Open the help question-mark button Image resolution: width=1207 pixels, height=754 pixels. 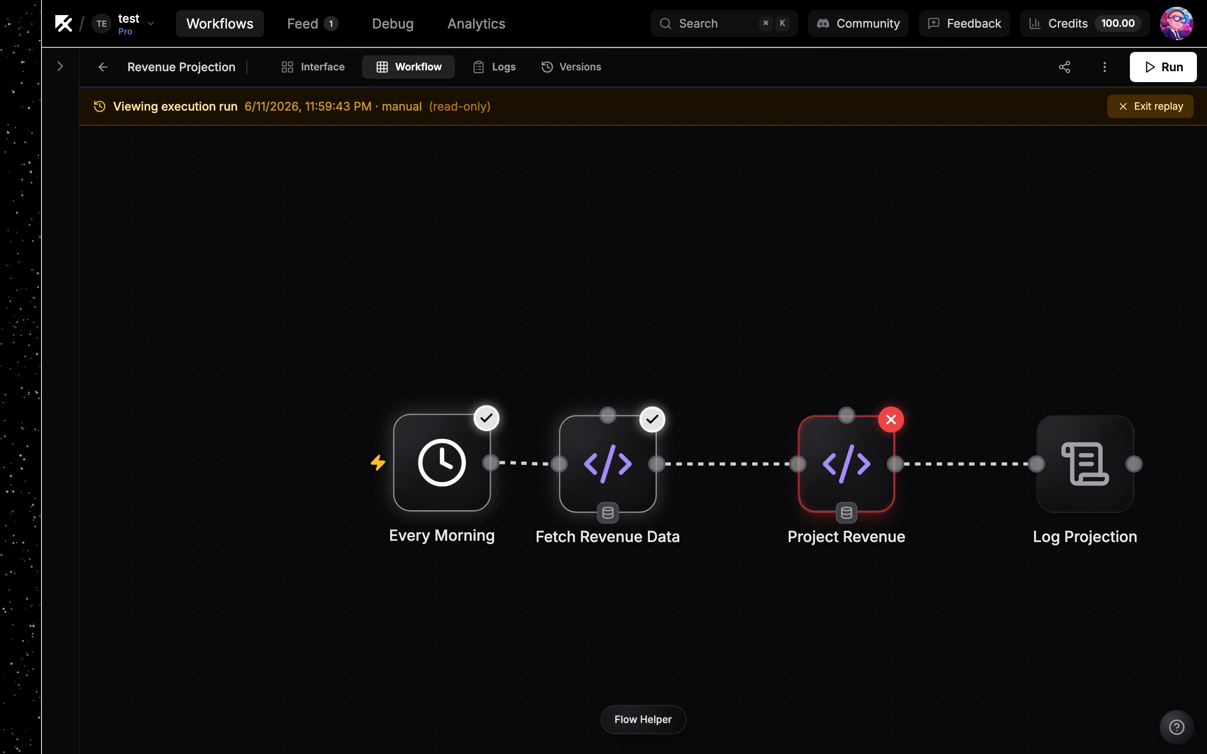point(1176,727)
